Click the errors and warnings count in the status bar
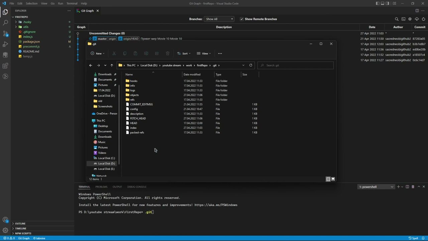 [9, 238]
